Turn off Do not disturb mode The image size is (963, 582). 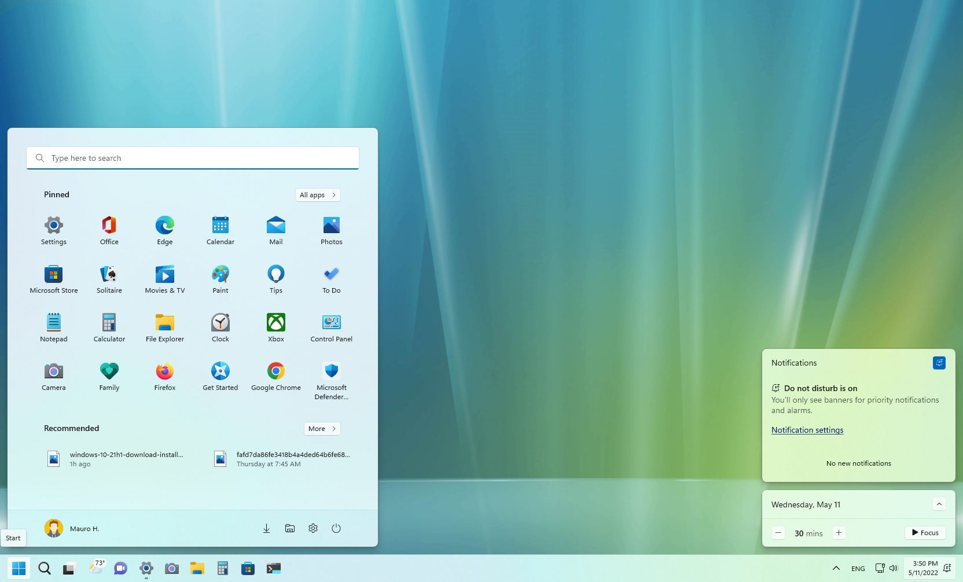pyautogui.click(x=939, y=363)
